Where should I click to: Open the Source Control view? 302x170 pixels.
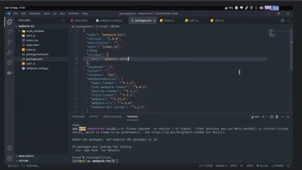(x=9, y=42)
